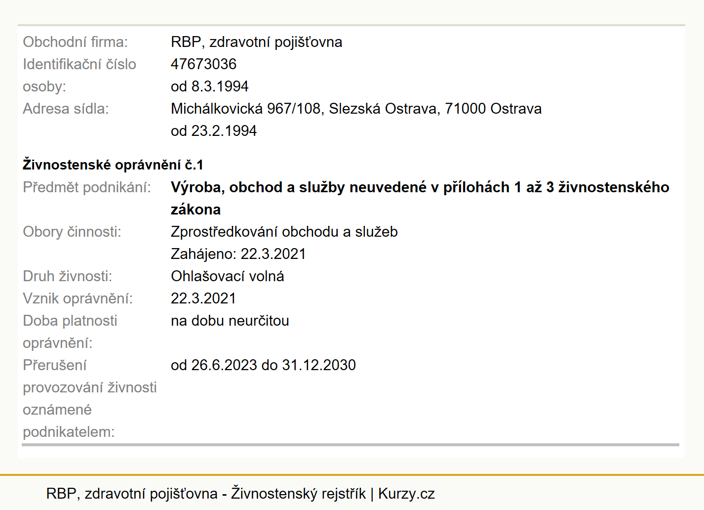This screenshot has width=704, height=510.
Task: Select the Vznik oprávnění date 22.3.2021
Action: click(203, 298)
